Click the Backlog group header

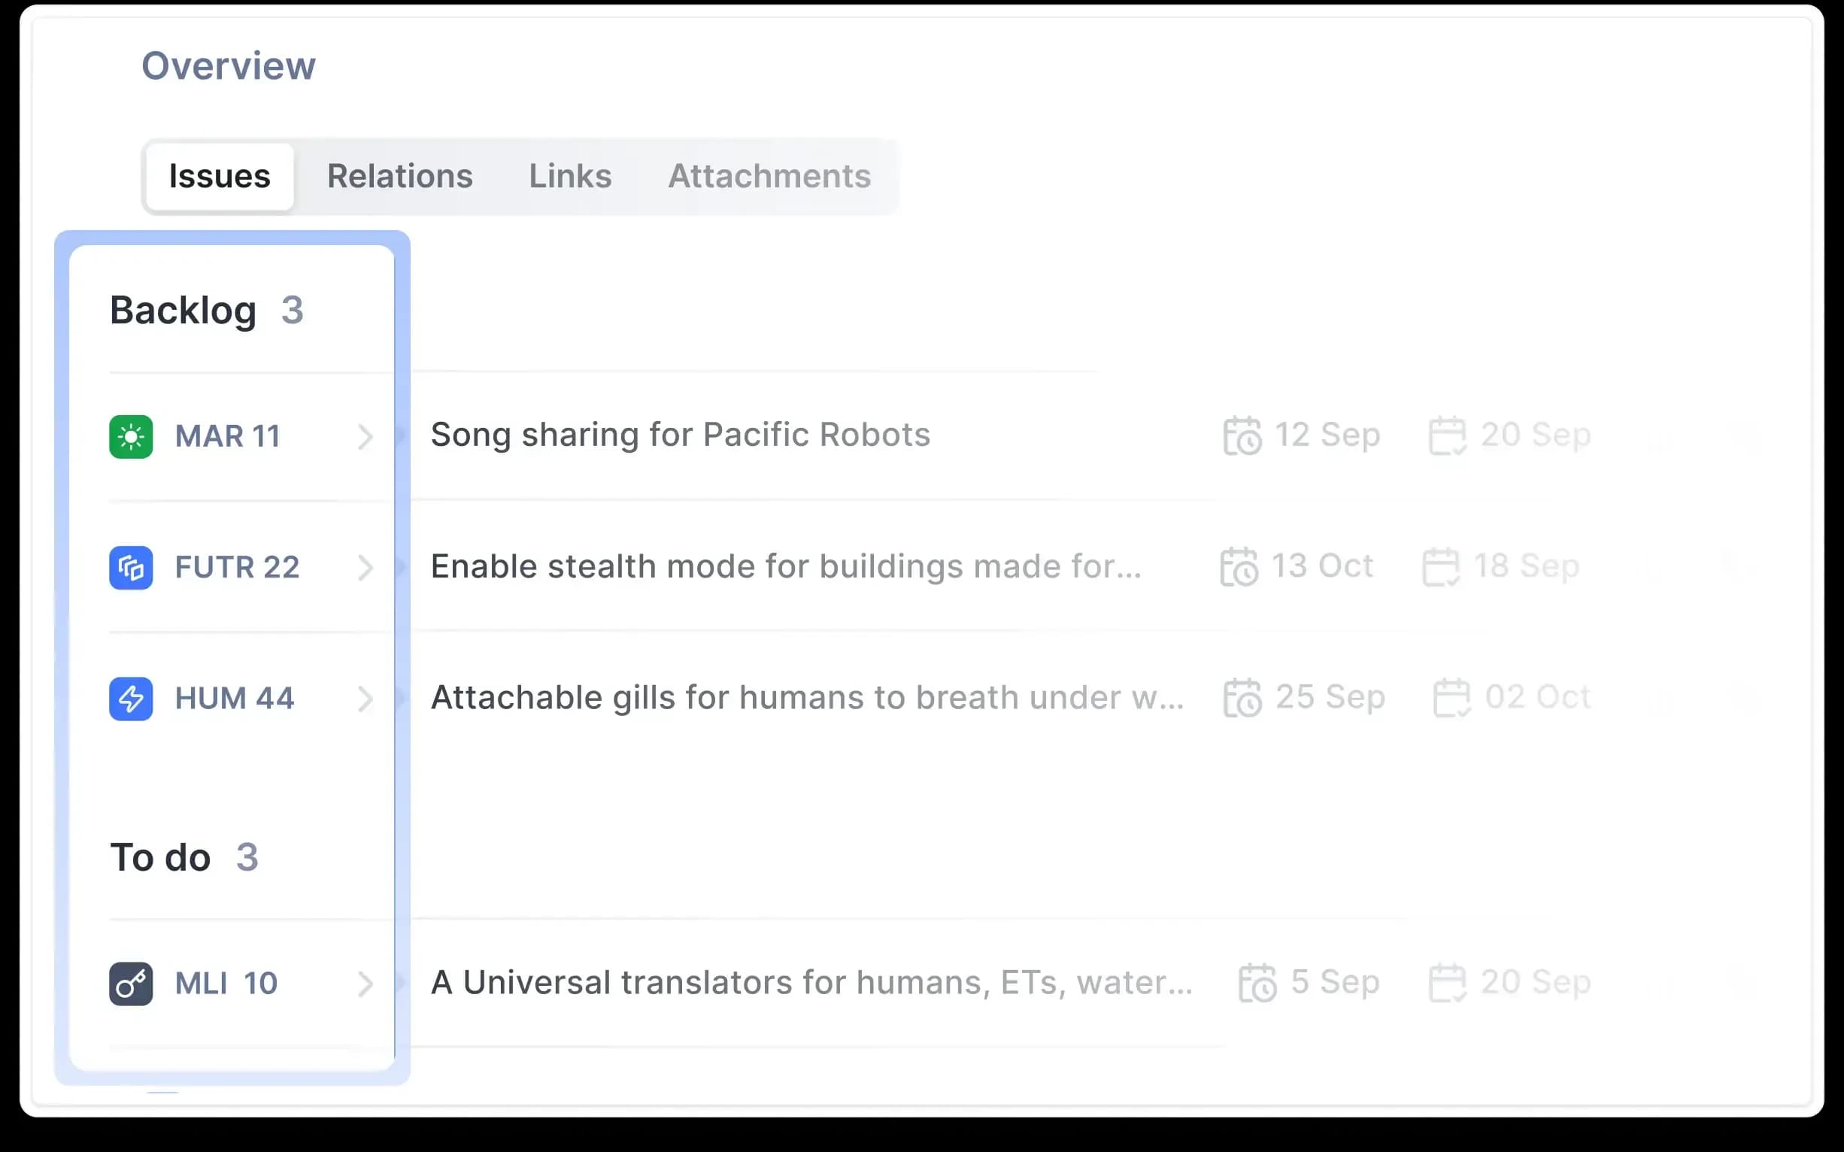183,311
